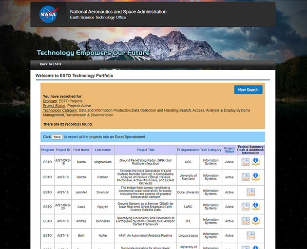Screen dimensions: 307x249
Task: Click 'There are 32 record(s) found.' text
Action: [68, 124]
